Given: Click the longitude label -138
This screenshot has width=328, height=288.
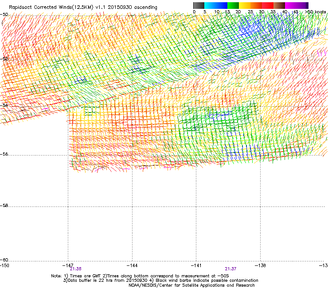Looking at the screenshot, I should click(261, 265).
